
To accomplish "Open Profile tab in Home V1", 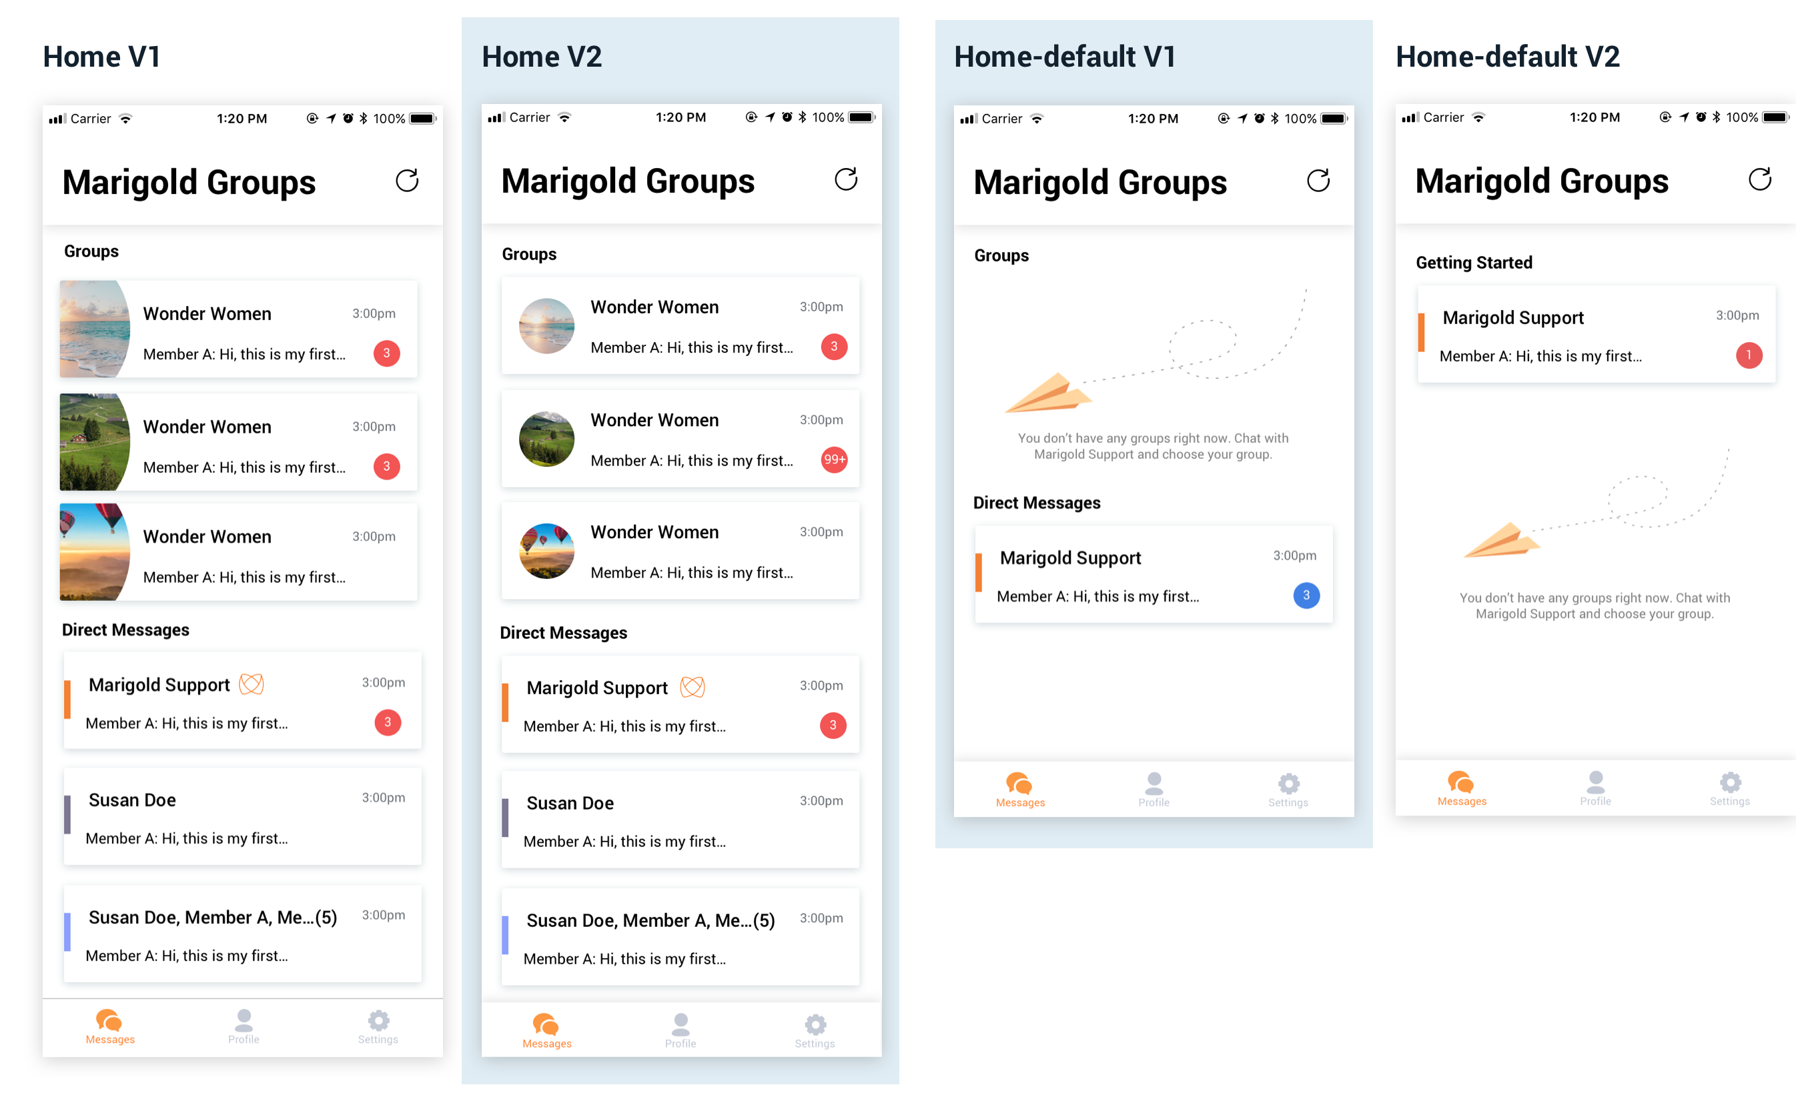I will coord(243,1026).
